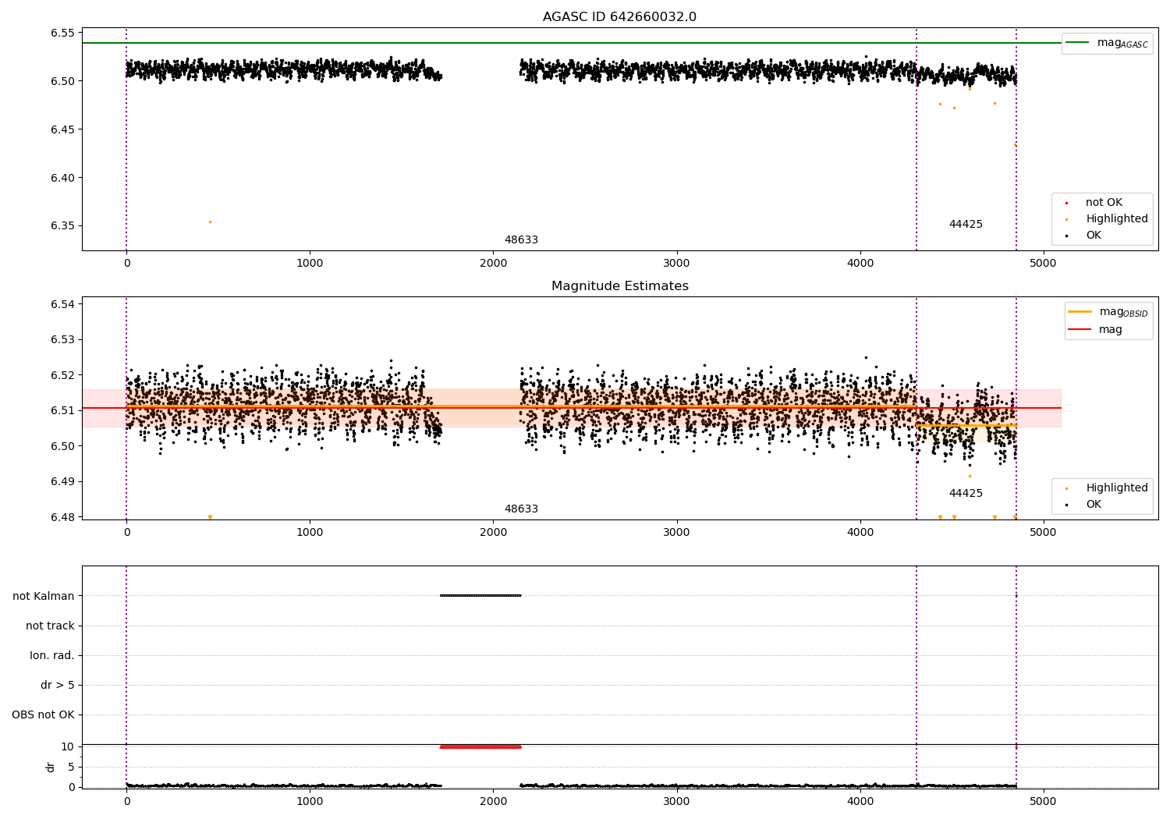
Task: Click the '6.35' y-axis tick label
Action: click(x=62, y=226)
